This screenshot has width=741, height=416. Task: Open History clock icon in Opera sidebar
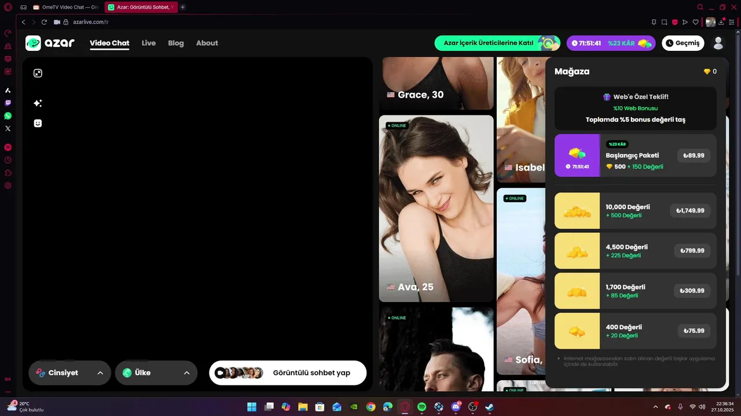coord(8,160)
